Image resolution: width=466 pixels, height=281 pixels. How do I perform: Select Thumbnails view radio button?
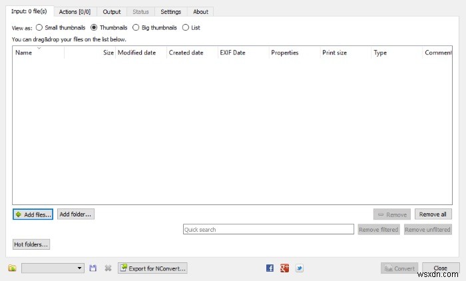(94, 28)
